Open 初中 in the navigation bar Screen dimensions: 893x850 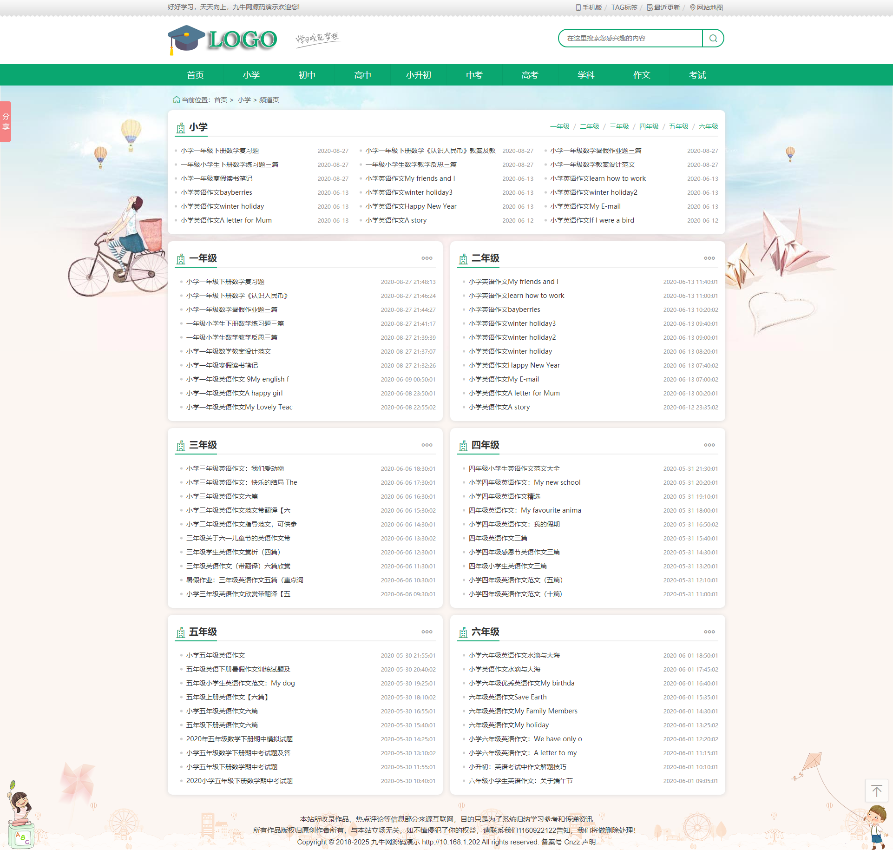(x=307, y=75)
